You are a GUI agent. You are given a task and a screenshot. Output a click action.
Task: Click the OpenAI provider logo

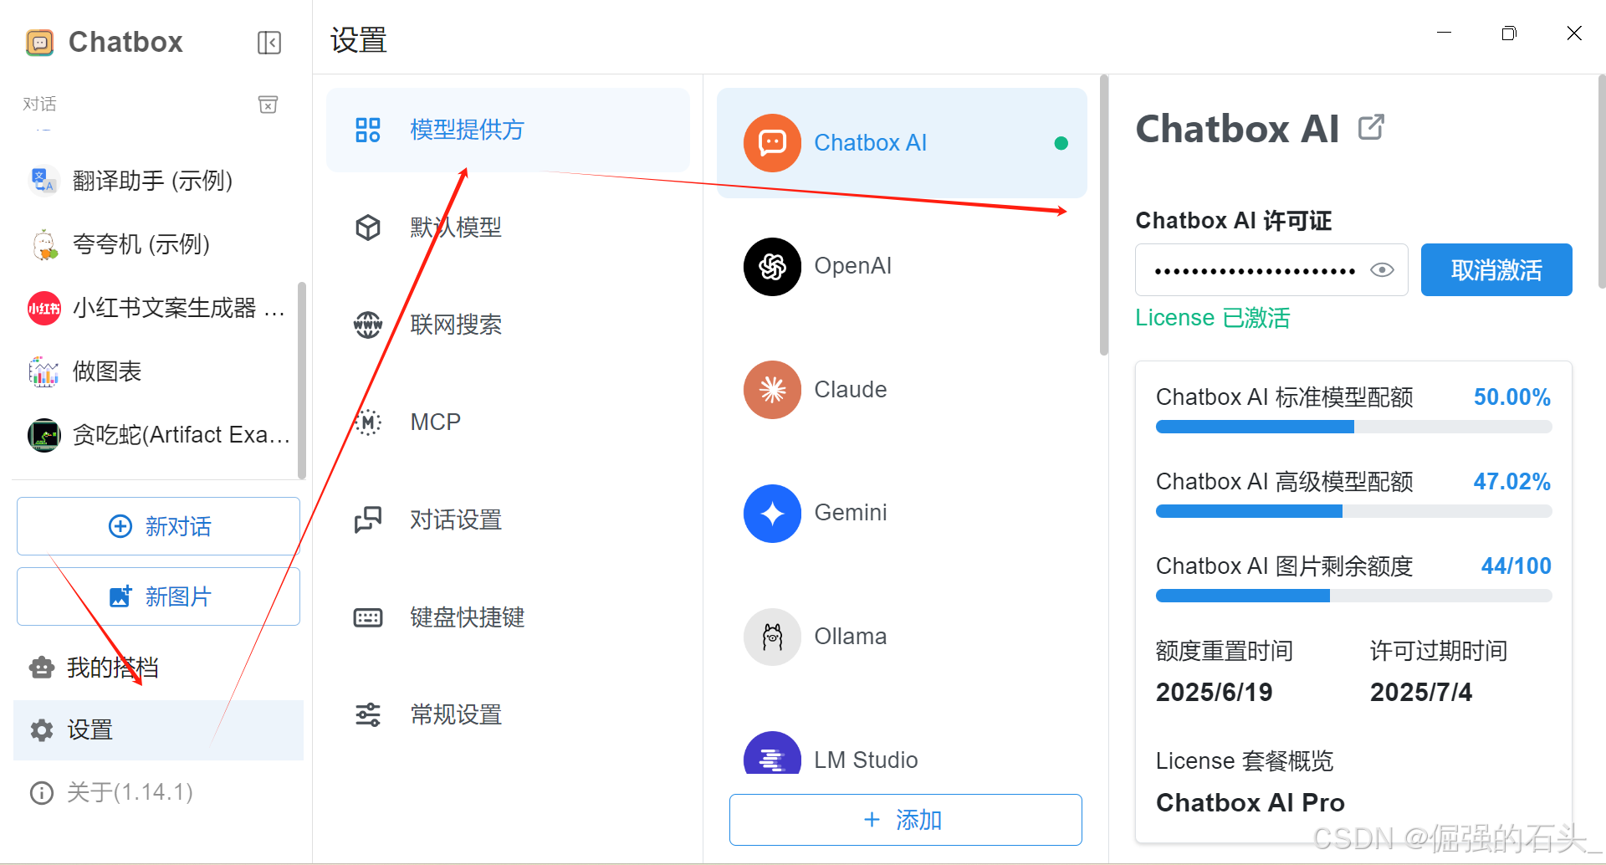(x=772, y=266)
